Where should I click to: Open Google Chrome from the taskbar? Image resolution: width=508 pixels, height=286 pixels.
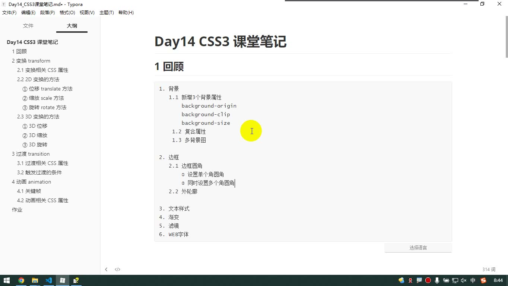[21, 280]
